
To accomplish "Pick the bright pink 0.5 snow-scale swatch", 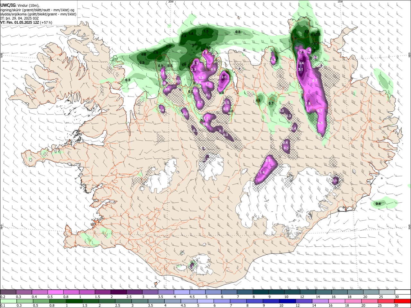I will point(56,292).
